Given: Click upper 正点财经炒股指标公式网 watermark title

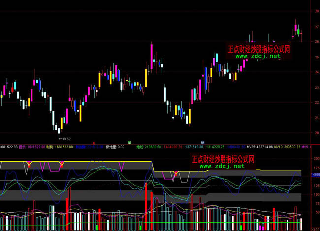Looking at the screenshot, I should tap(258, 49).
